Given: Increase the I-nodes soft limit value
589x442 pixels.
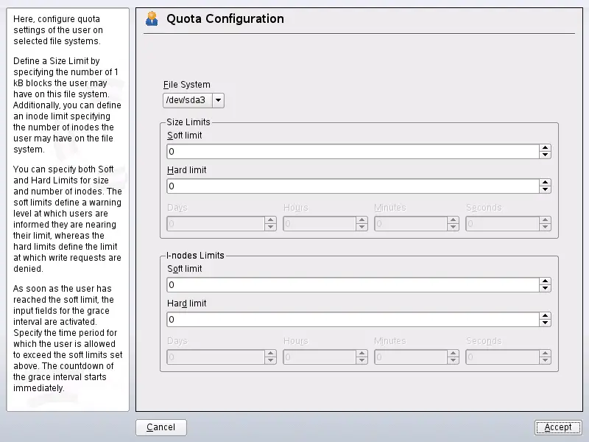Looking at the screenshot, I should click(x=545, y=281).
